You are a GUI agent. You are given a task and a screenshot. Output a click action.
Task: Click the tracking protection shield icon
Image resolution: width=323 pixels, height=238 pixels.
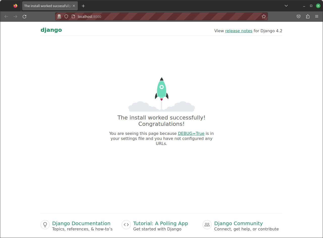click(66, 17)
